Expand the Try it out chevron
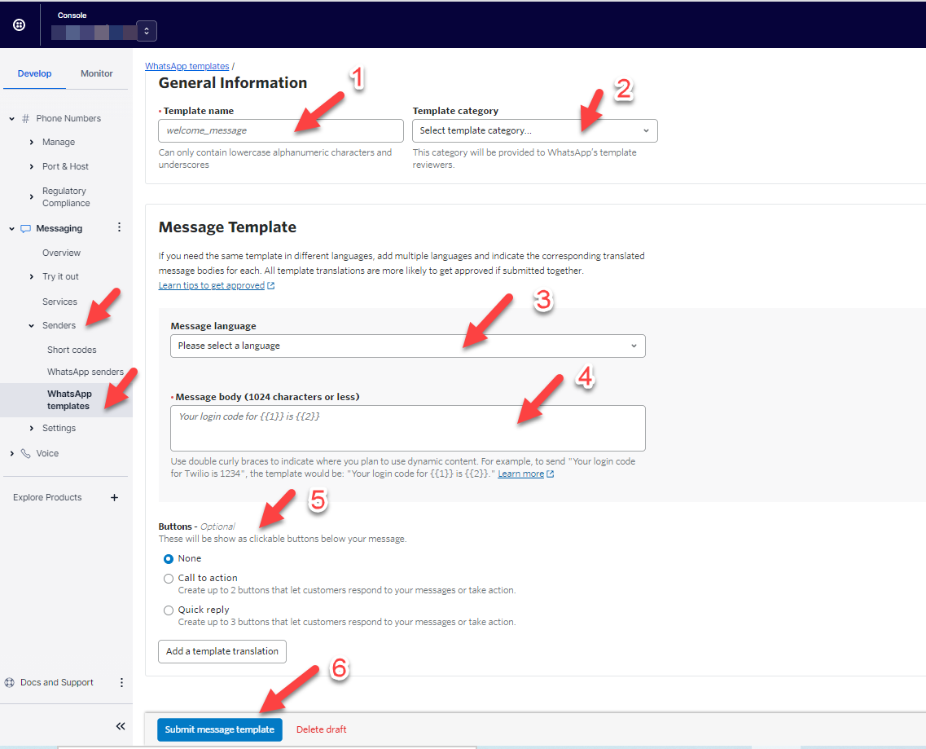The image size is (926, 749). pyautogui.click(x=31, y=276)
